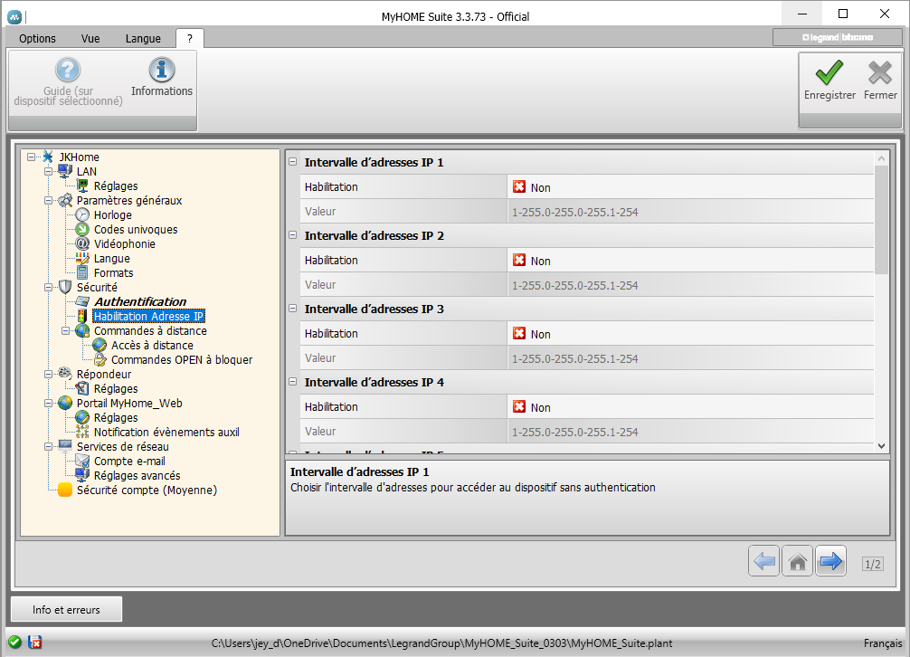910x657 pixels.
Task: Click the Guide help question-mark icon
Action: coord(68,71)
